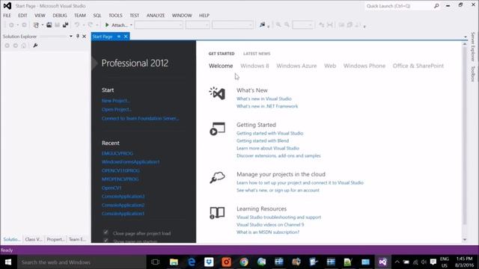Open the DEBUG menu
The height and width of the screenshot is (269, 479).
[x=60, y=15]
